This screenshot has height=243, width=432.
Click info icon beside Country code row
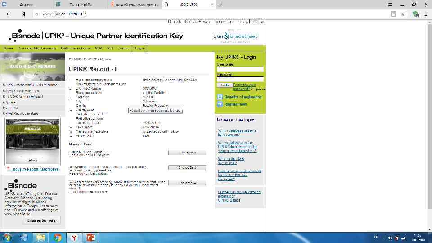coord(71,110)
